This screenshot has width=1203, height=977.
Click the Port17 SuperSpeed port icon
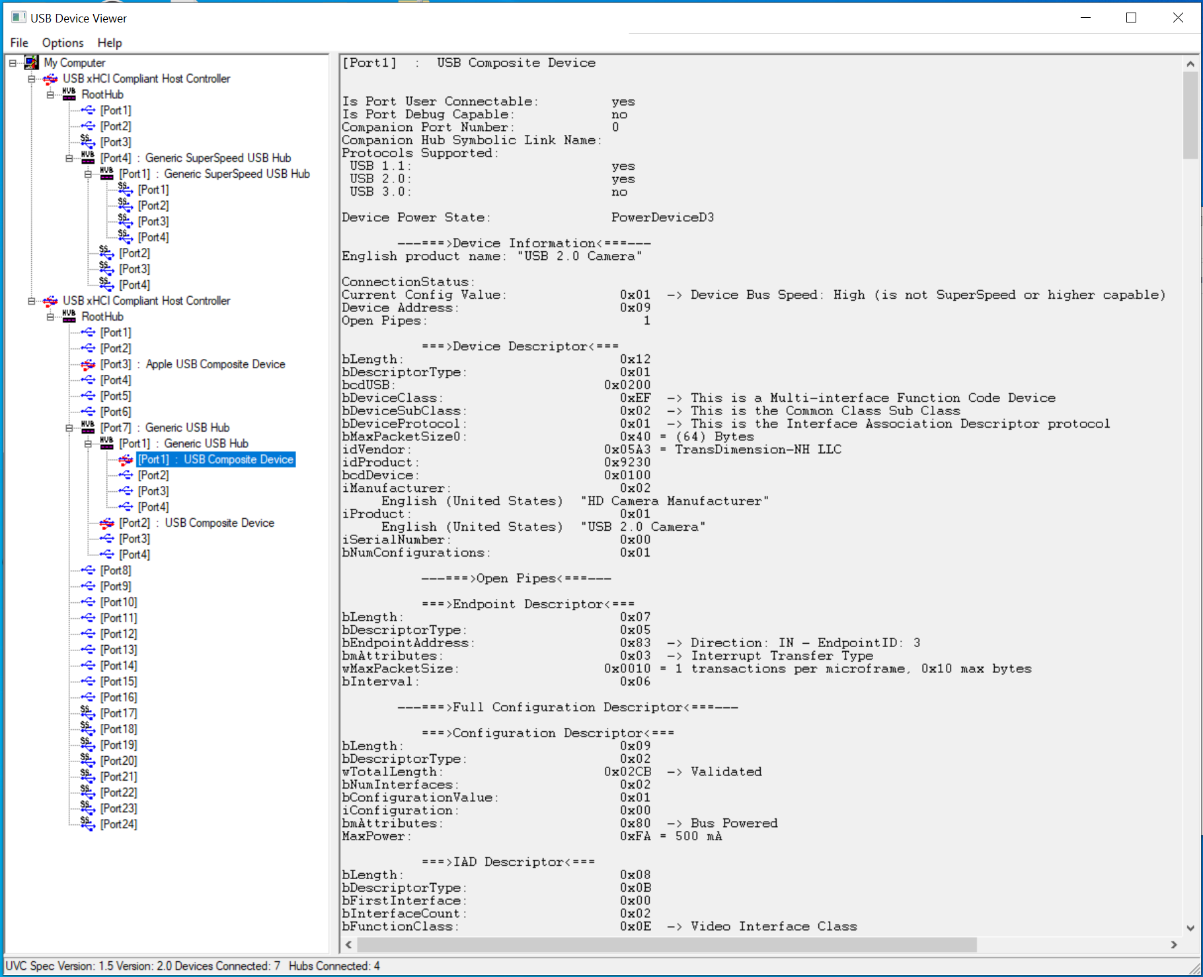[x=88, y=713]
